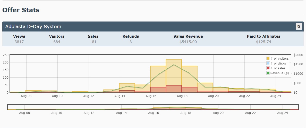Click the 'Visitors' column label
The image size is (306, 128).
tap(57, 36)
